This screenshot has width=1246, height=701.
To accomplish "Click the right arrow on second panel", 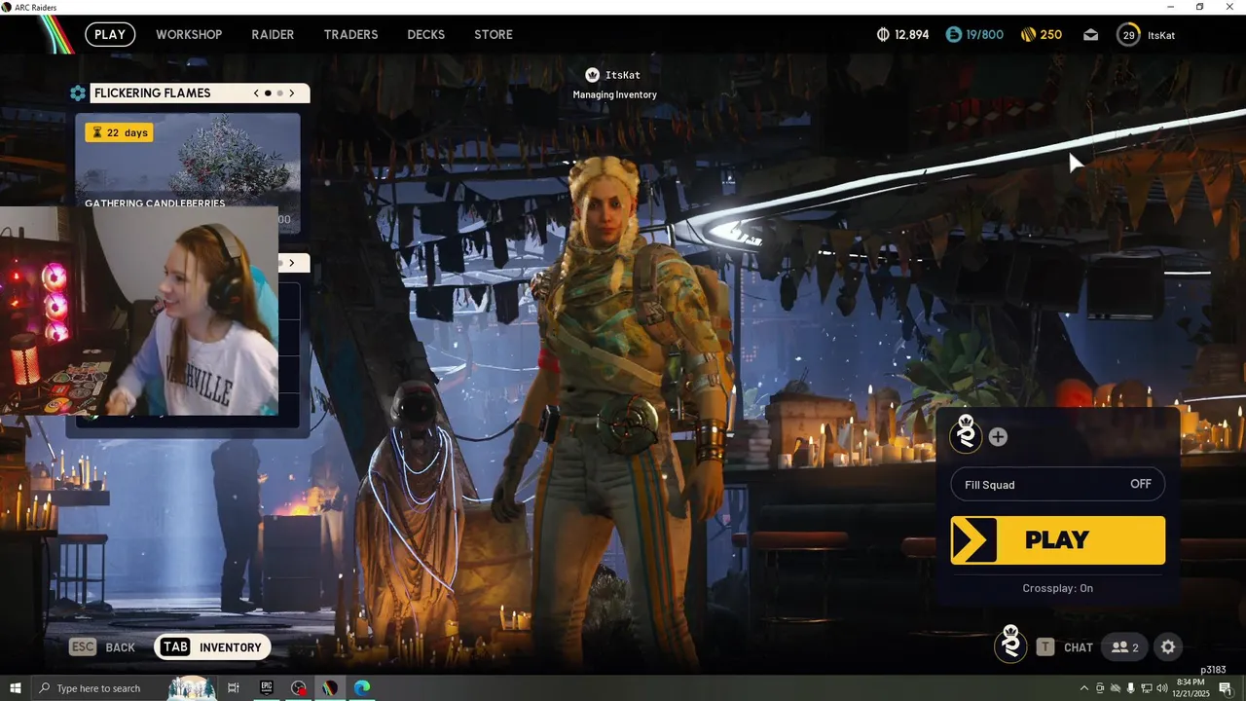I will pos(291,263).
